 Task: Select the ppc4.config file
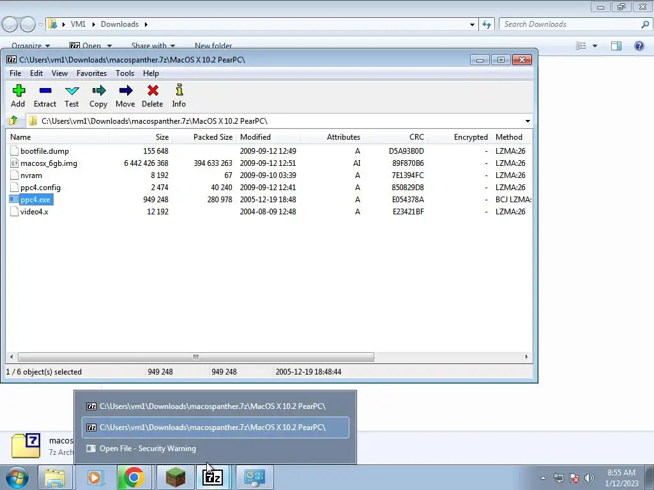(x=40, y=188)
